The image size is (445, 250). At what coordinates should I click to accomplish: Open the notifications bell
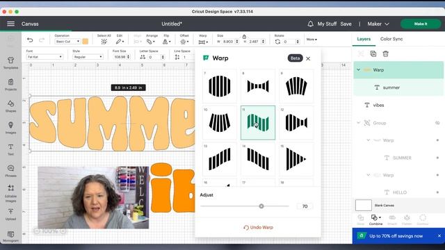(311, 24)
